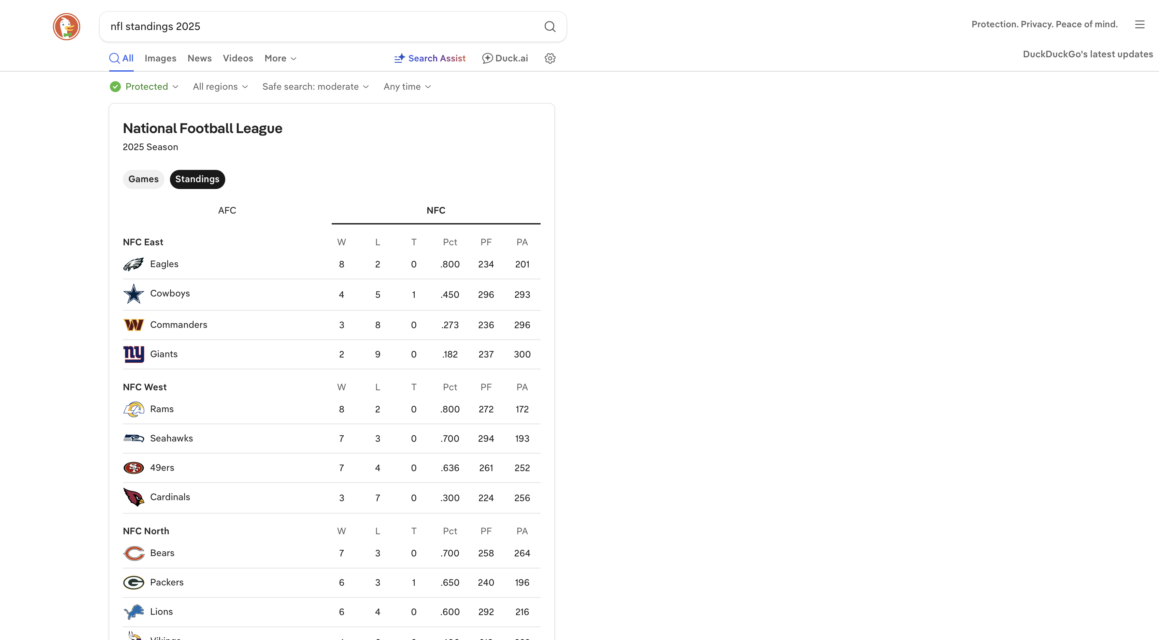Expand the Safe search dropdown

315,86
